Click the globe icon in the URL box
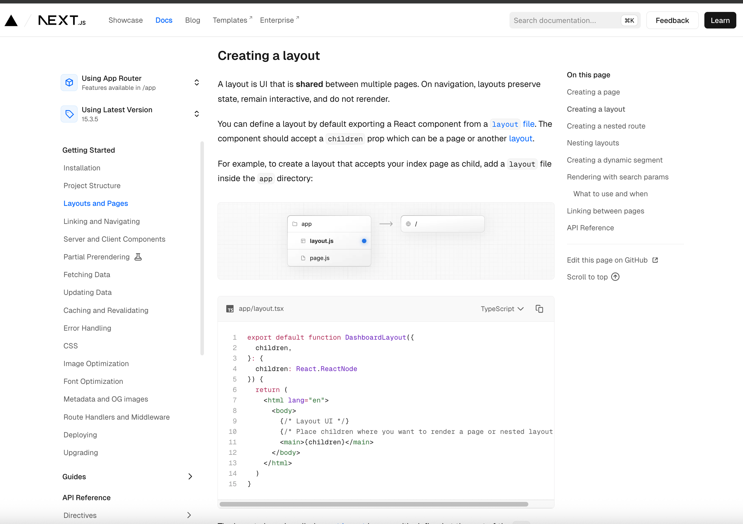 (x=408, y=224)
